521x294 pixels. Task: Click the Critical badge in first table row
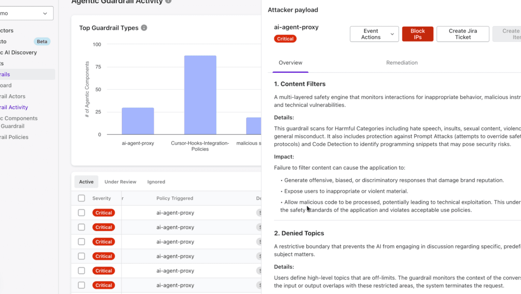click(x=104, y=213)
